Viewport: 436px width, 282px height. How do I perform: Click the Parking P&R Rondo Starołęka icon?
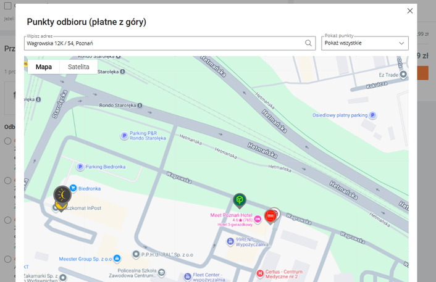[124, 135]
